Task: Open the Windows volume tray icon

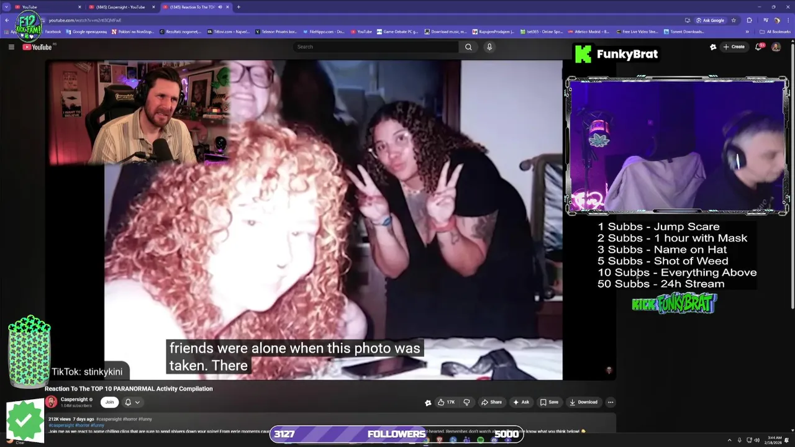Action: click(756, 440)
